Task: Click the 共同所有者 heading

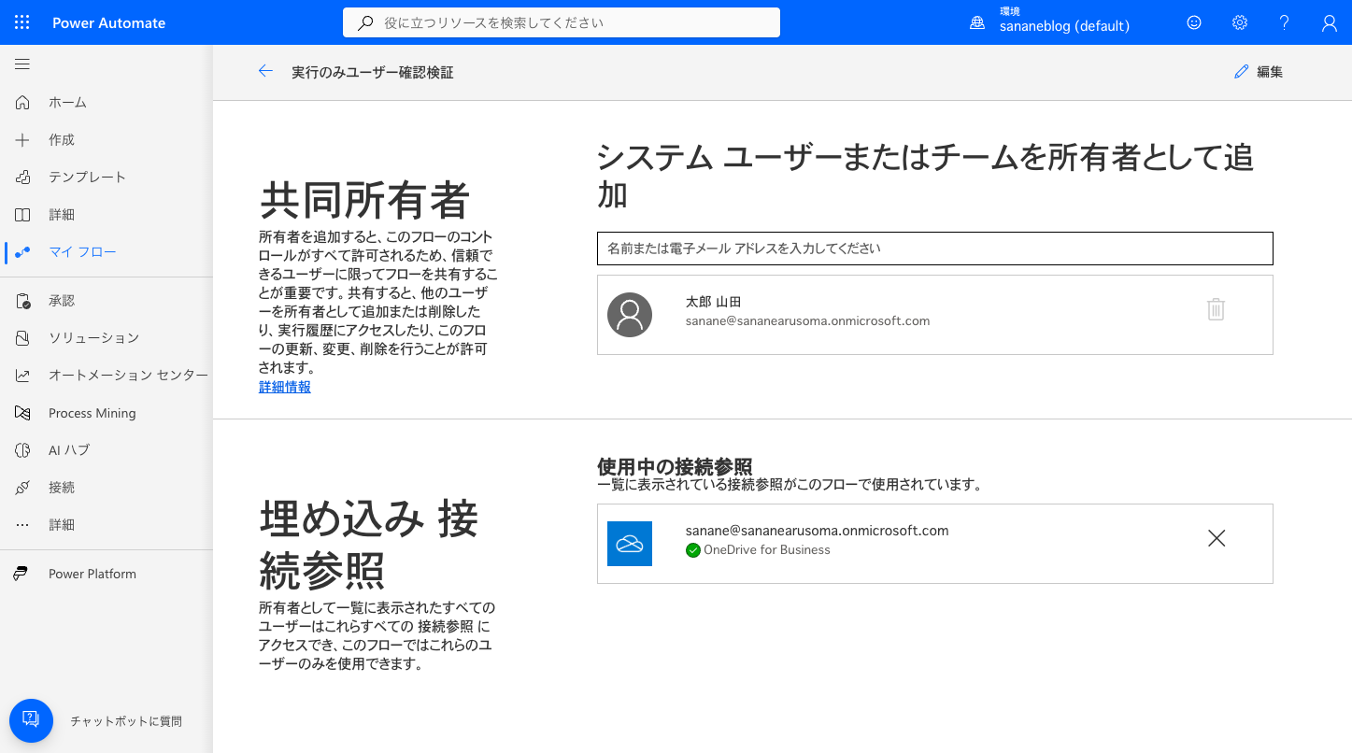Action: pos(363,199)
